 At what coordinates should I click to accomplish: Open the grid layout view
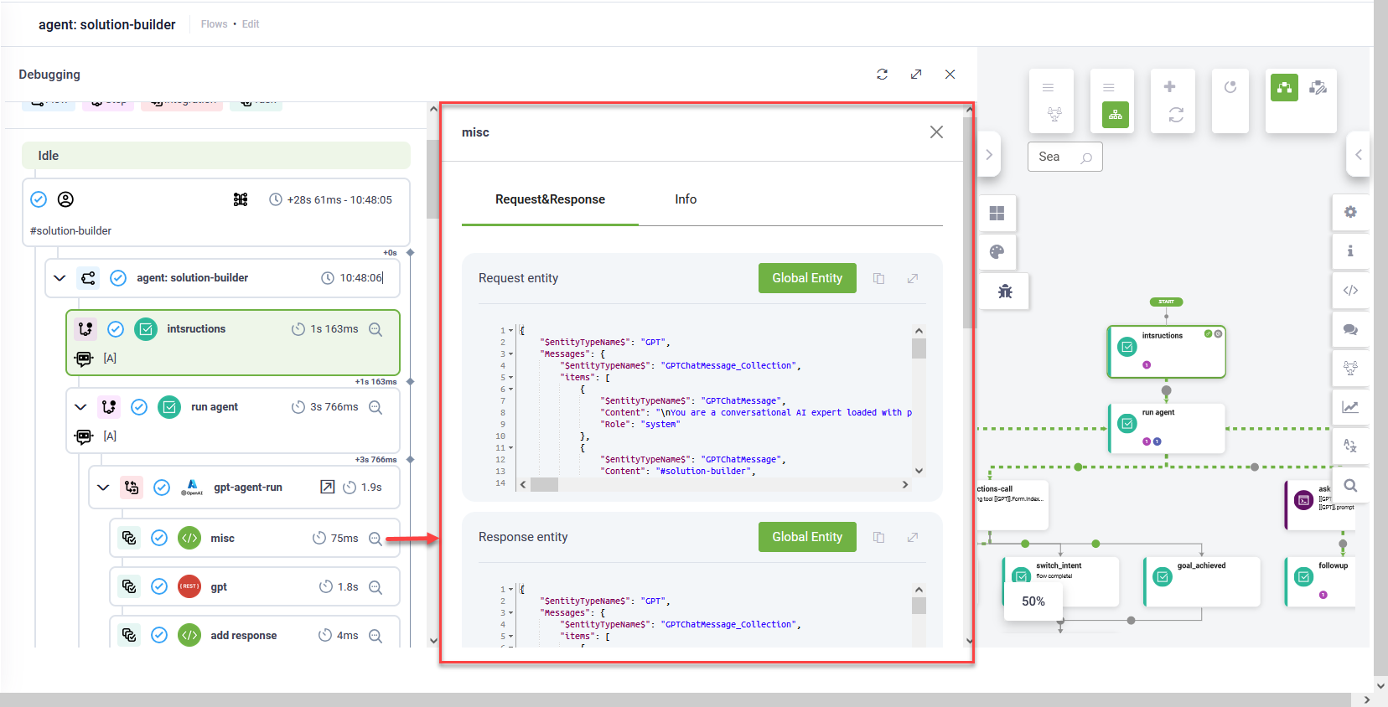[x=997, y=214]
